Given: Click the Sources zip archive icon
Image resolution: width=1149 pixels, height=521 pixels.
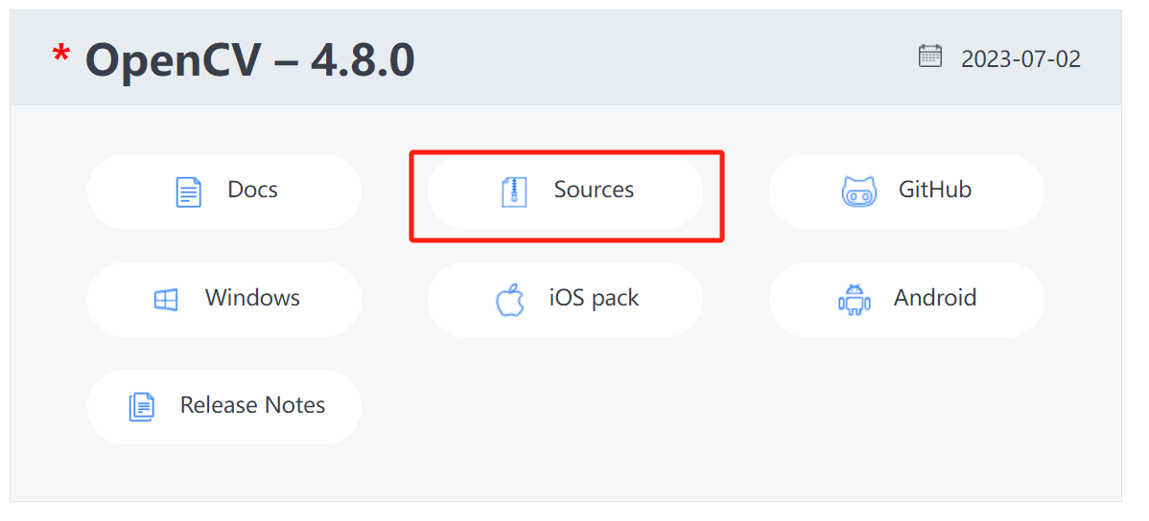Looking at the screenshot, I should pyautogui.click(x=514, y=192).
